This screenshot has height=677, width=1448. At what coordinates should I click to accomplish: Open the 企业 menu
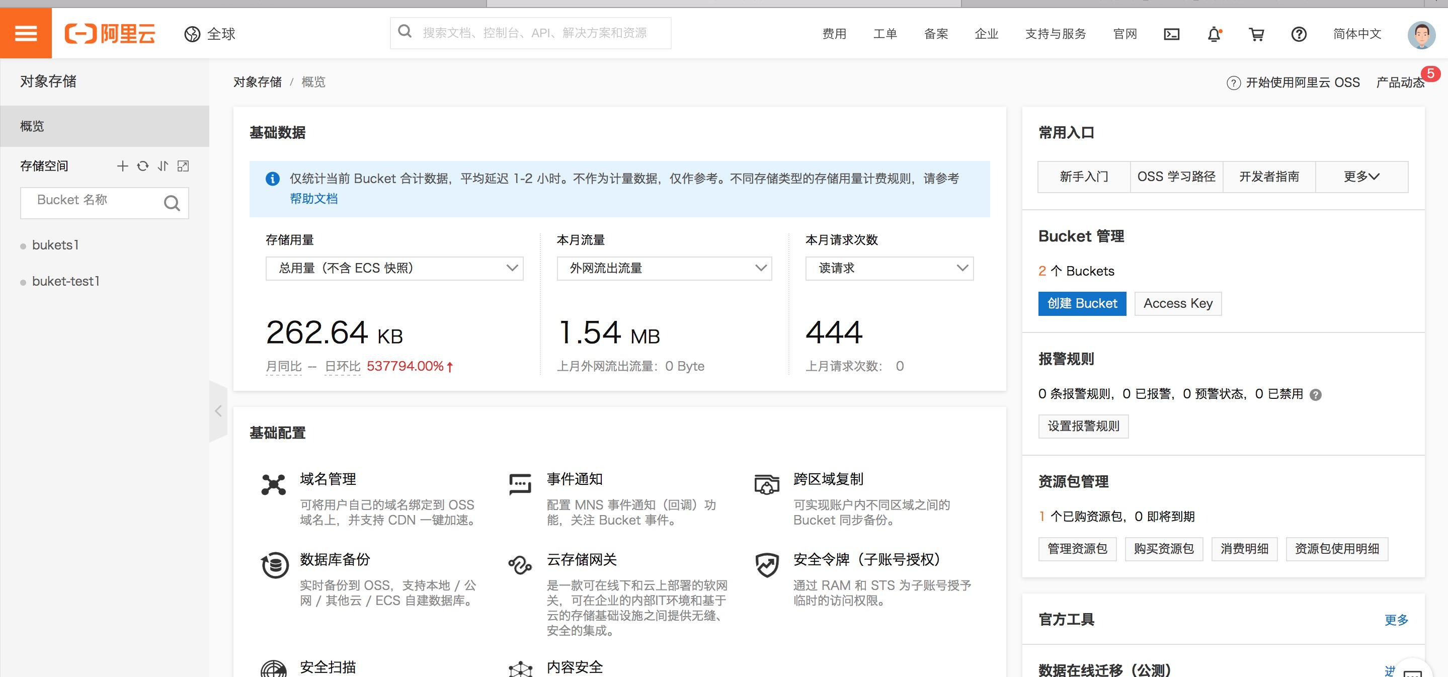[987, 34]
